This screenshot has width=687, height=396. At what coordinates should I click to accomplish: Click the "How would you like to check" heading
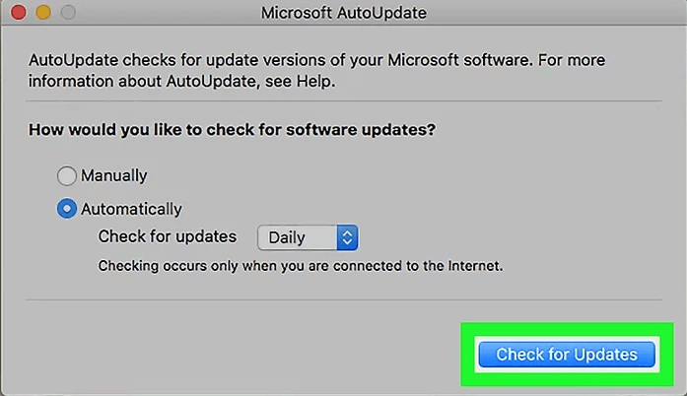click(233, 129)
